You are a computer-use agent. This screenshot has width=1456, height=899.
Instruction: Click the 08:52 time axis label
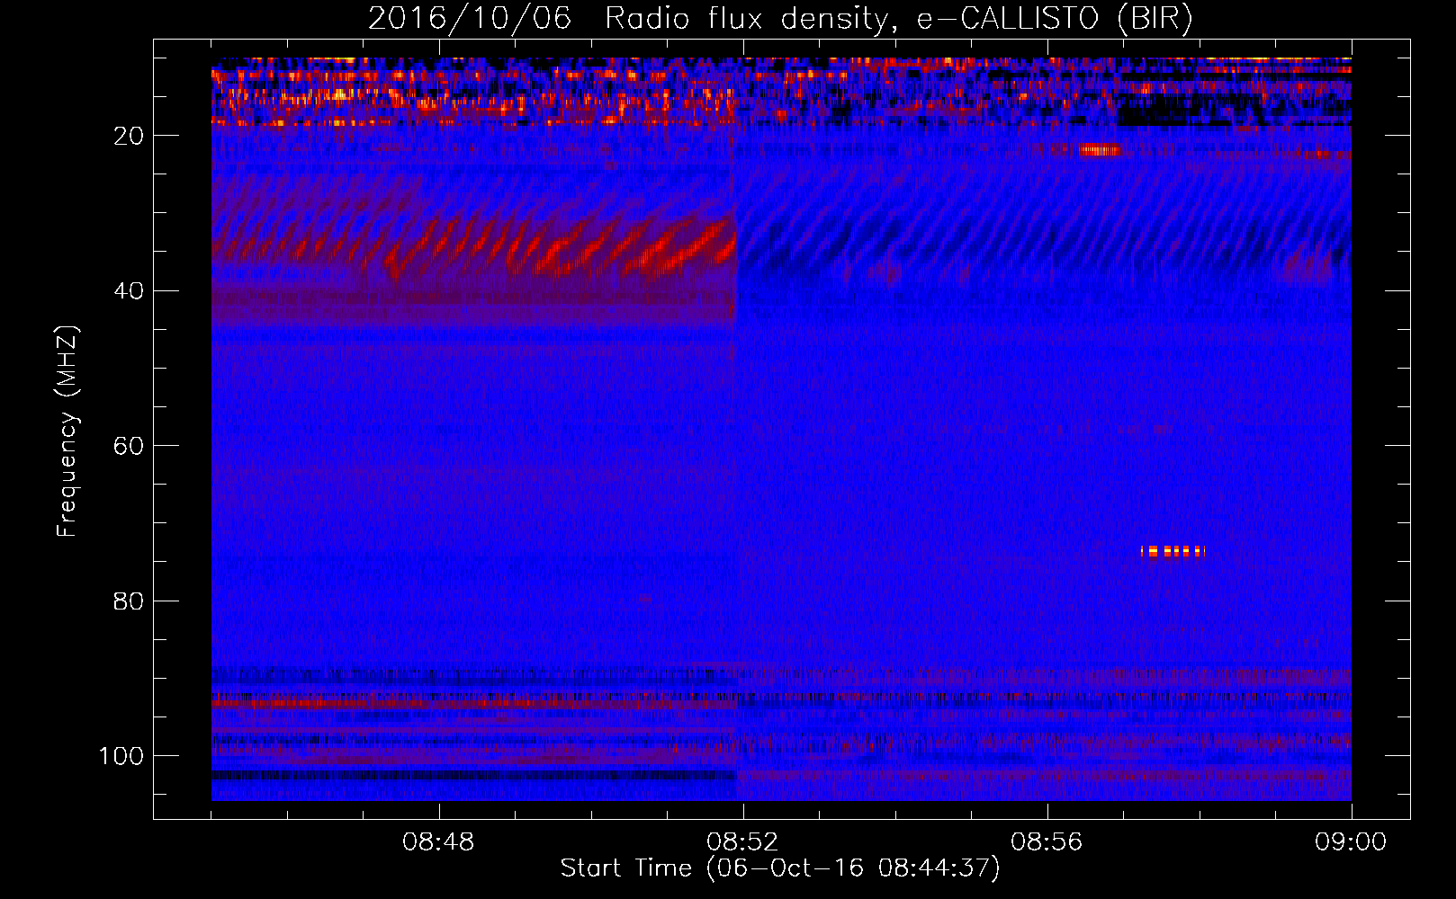[x=742, y=842]
